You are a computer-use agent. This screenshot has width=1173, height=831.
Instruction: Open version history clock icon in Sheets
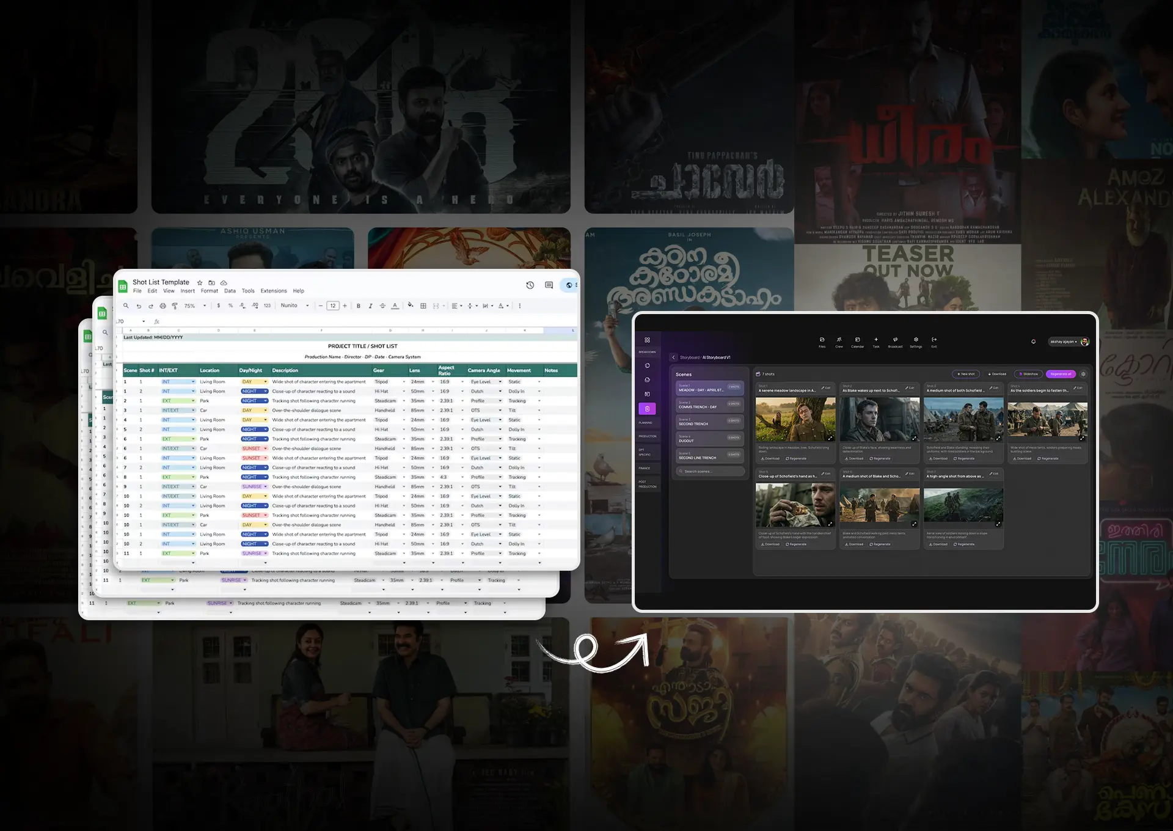(x=530, y=285)
